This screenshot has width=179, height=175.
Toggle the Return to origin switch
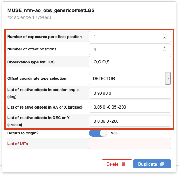pos(98,133)
